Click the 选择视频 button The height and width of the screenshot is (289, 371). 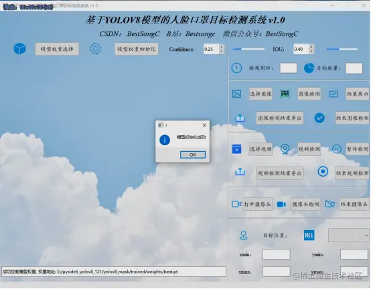pyautogui.click(x=261, y=149)
